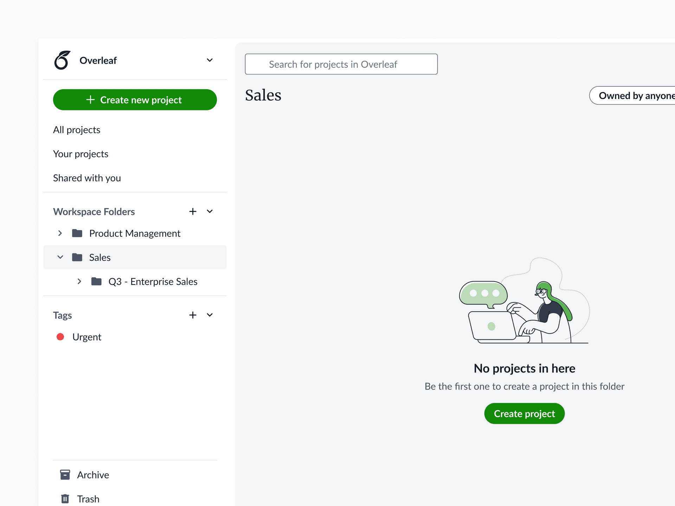
Task: Collapse the Sales folder tree
Action: [60, 258]
